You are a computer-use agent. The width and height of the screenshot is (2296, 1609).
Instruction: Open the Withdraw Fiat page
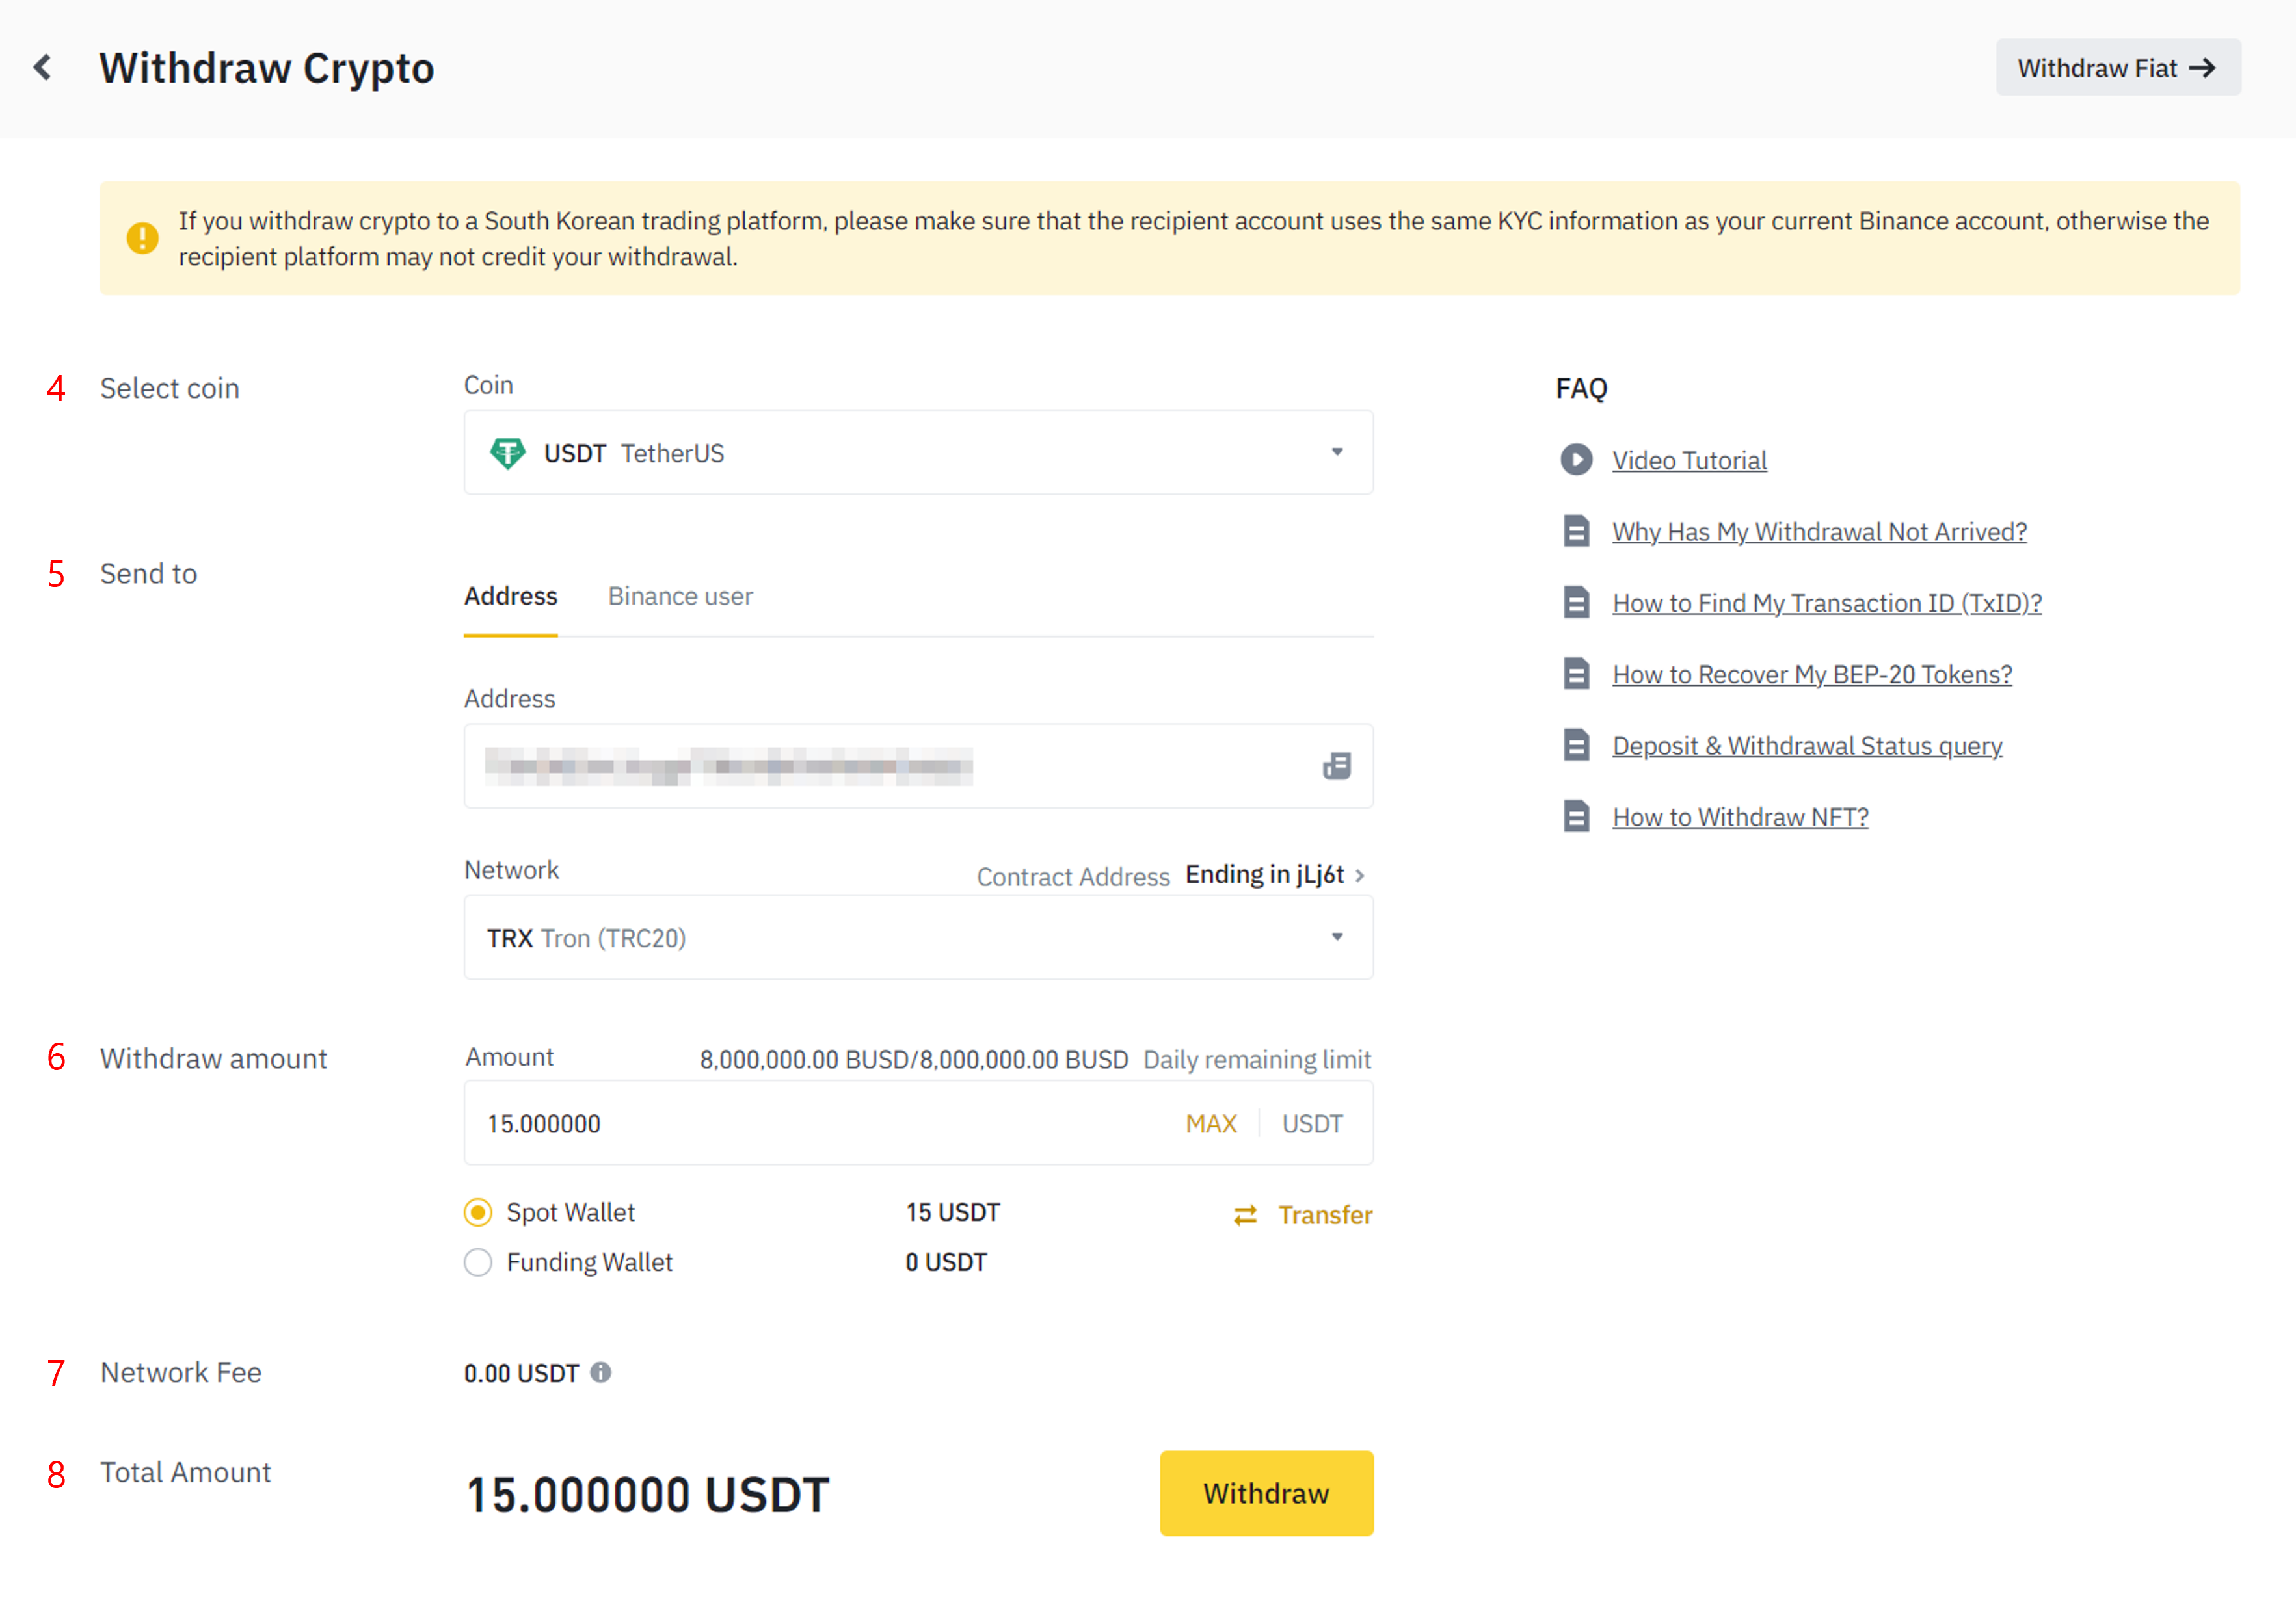[x=2117, y=68]
